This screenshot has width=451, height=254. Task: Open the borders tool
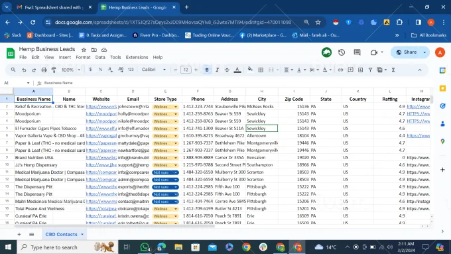click(x=261, y=70)
